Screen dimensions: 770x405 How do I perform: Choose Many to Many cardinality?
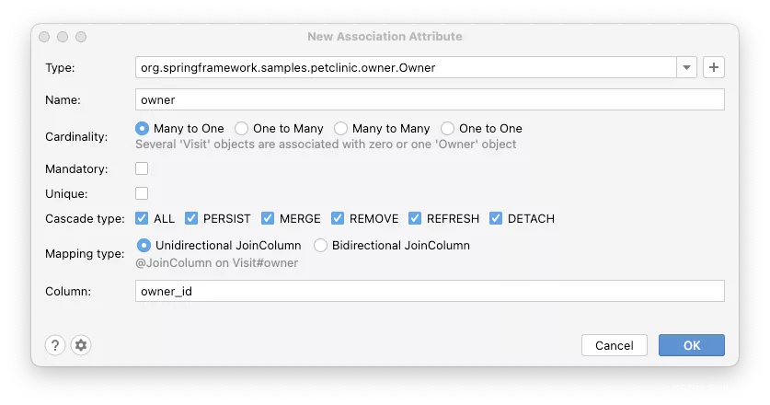[341, 129]
